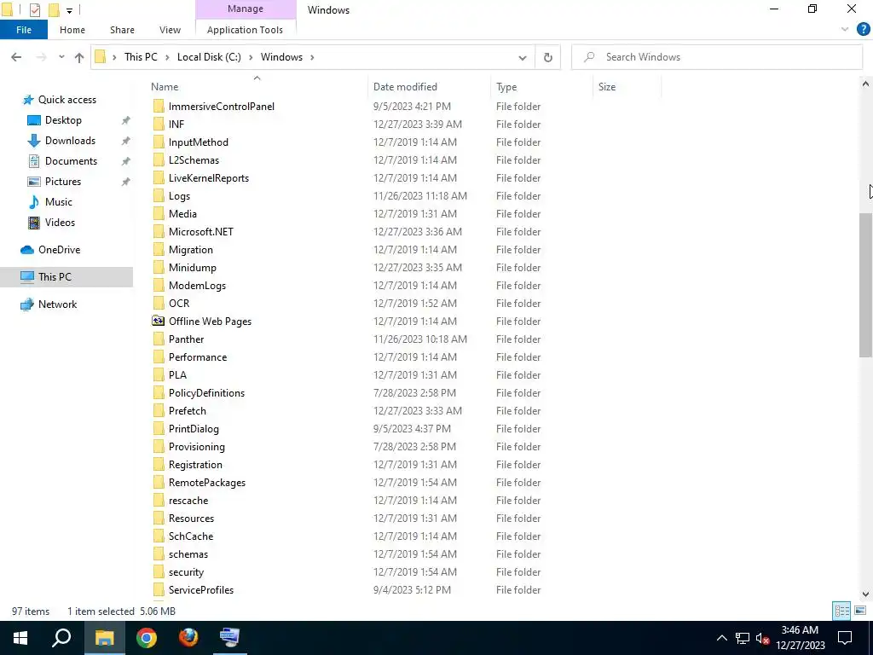Expand the chevron after Windows breadcrumb
The image size is (873, 655).
coord(312,57)
